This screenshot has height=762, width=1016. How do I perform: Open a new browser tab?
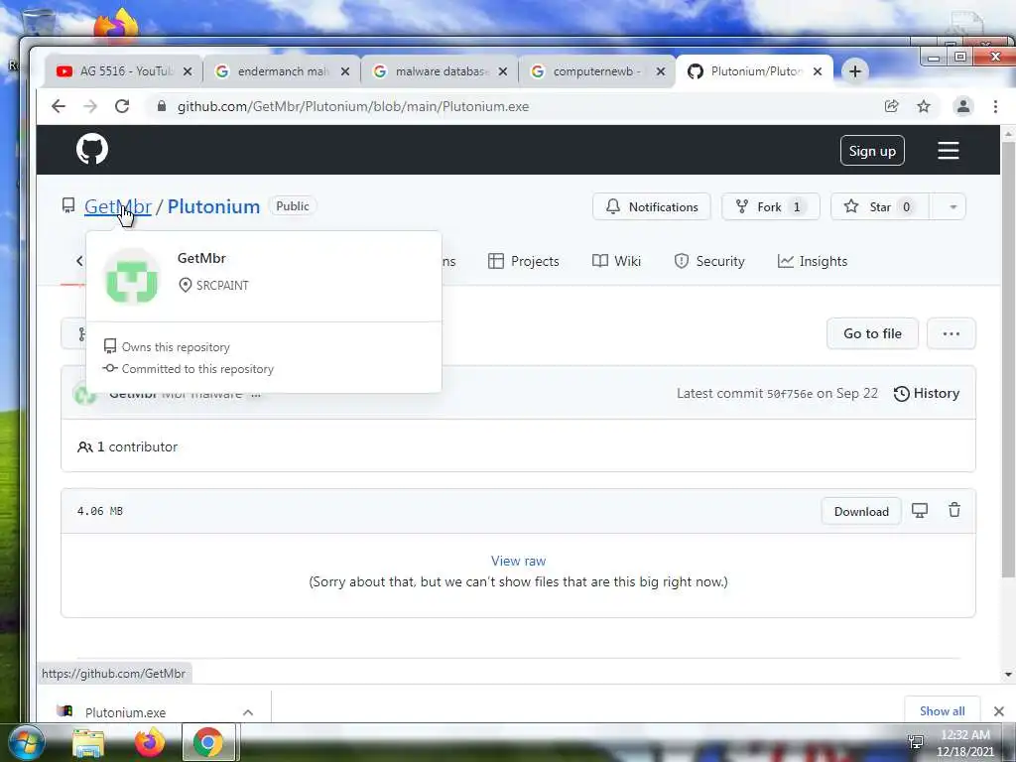[x=854, y=71]
